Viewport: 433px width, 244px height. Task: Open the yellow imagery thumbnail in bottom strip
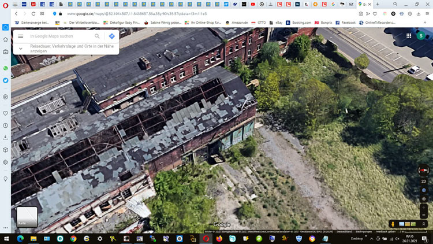[x=408, y=224]
